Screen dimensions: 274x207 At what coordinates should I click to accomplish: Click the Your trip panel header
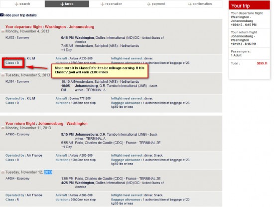pos(249,5)
